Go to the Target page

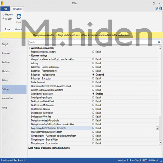pyautogui.click(x=14, y=44)
